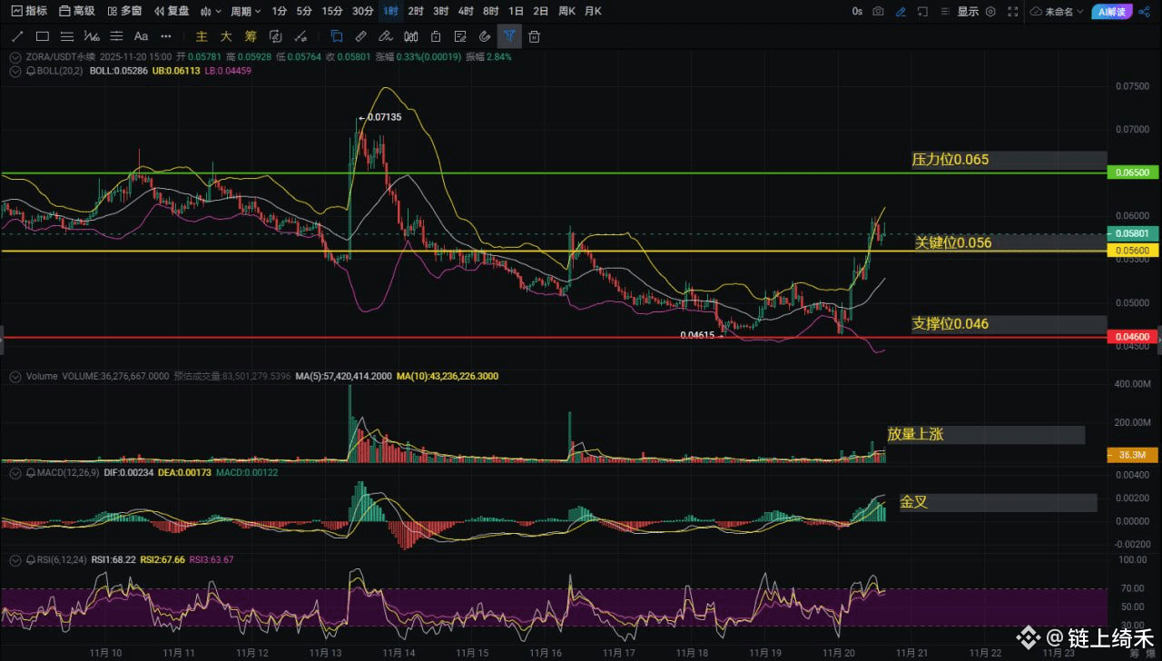Delete drawings with the trash icon
Image resolution: width=1162 pixels, height=661 pixels.
(x=534, y=36)
